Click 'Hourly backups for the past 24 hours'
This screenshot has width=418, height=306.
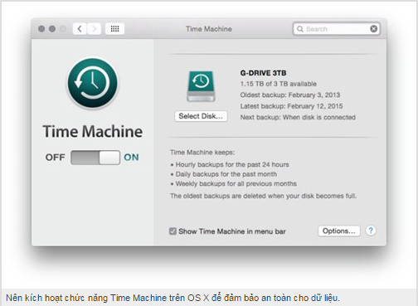(x=232, y=165)
